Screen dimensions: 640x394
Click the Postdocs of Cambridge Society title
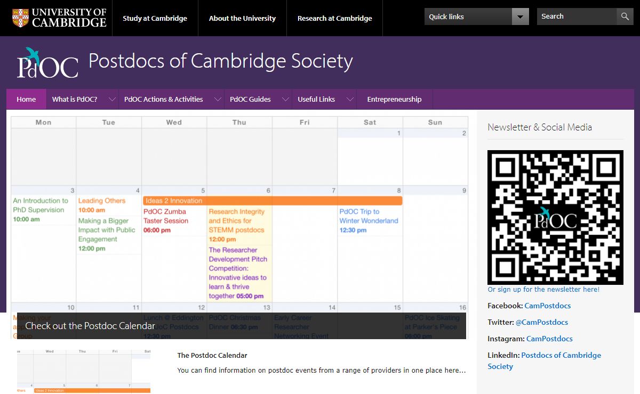(x=221, y=61)
